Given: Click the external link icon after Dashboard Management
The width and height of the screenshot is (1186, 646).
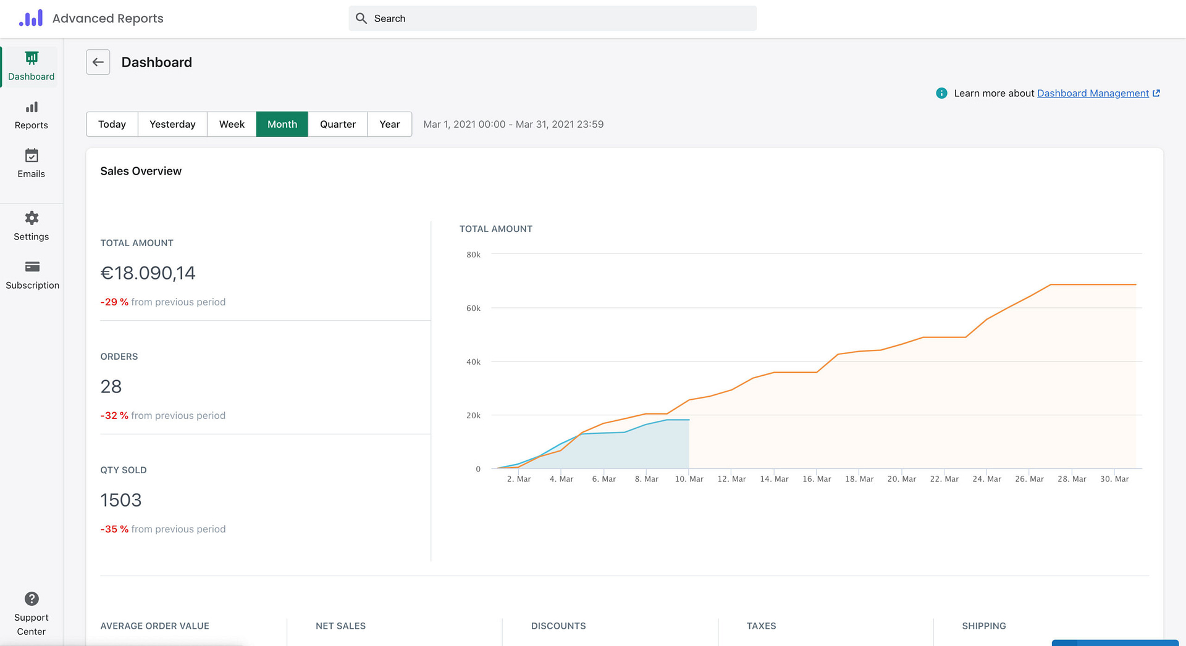Looking at the screenshot, I should click(x=1156, y=93).
